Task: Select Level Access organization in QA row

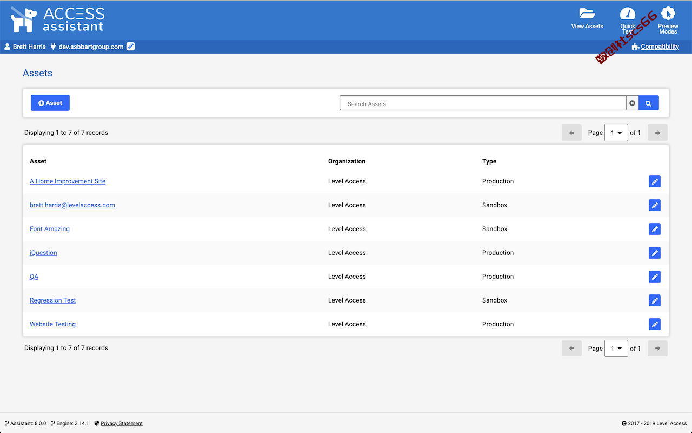Action: click(x=347, y=277)
